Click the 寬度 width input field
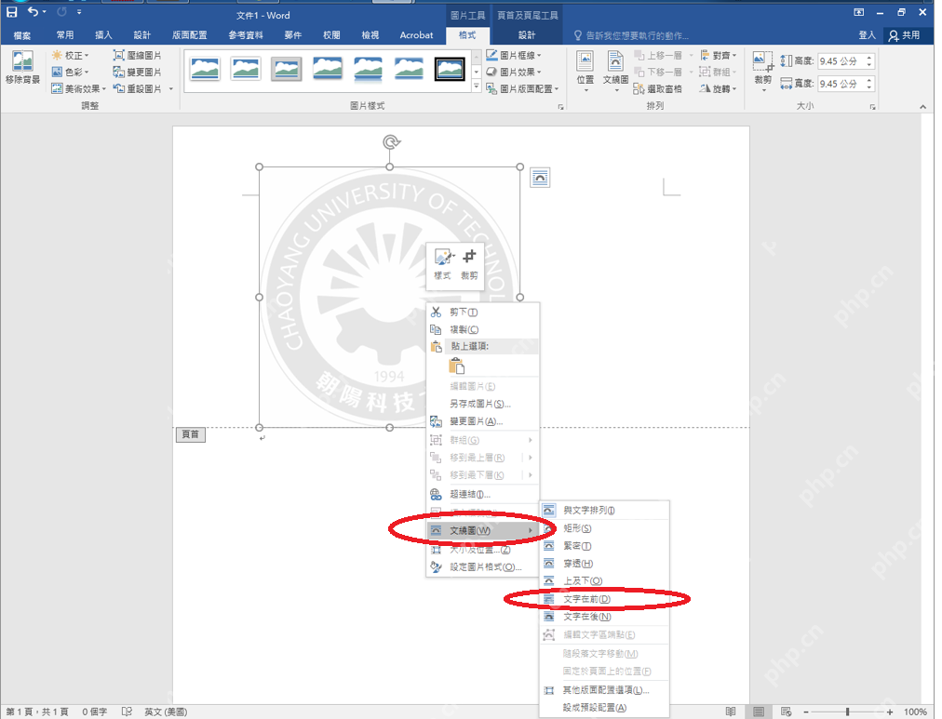The width and height of the screenshot is (942, 719). coord(841,84)
